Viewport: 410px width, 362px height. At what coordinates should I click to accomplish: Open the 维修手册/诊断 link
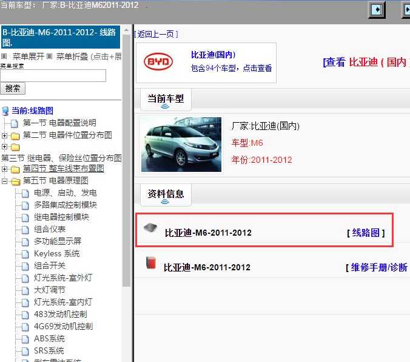pos(379,267)
